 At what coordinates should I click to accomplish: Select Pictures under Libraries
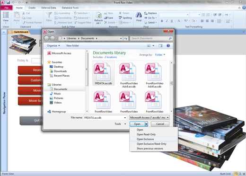[x=56, y=98]
